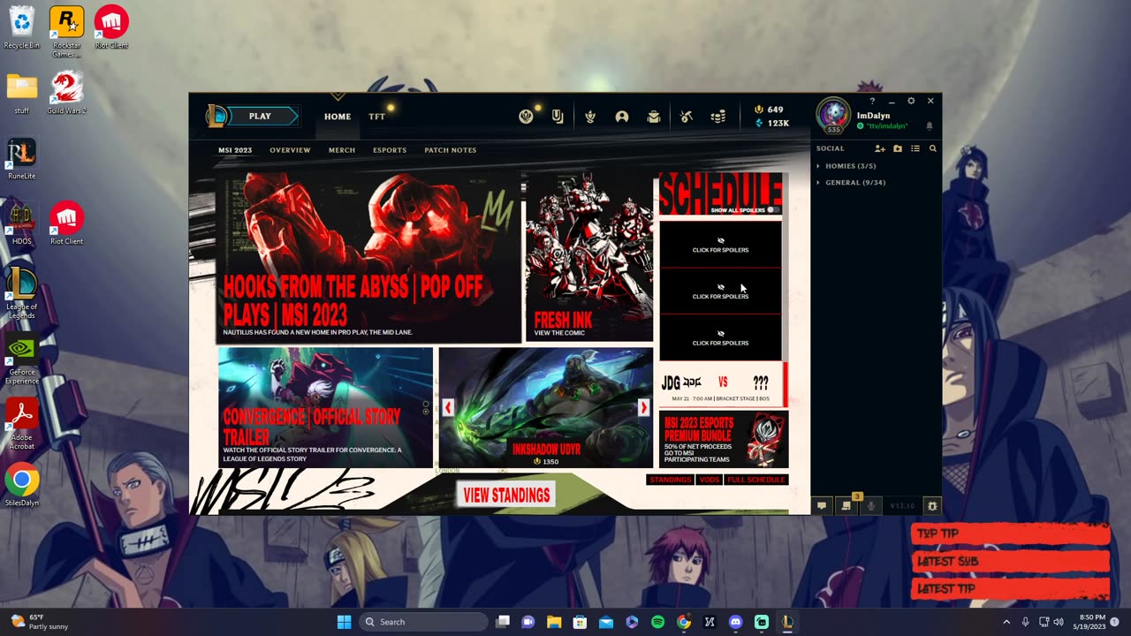The width and height of the screenshot is (1131, 636).
Task: Open the Hooks From The Abyss feature
Action: tap(369, 256)
